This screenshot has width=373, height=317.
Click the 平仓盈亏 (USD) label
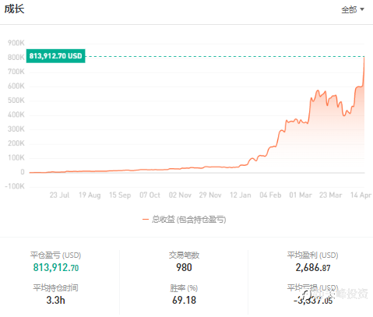[x=55, y=255]
